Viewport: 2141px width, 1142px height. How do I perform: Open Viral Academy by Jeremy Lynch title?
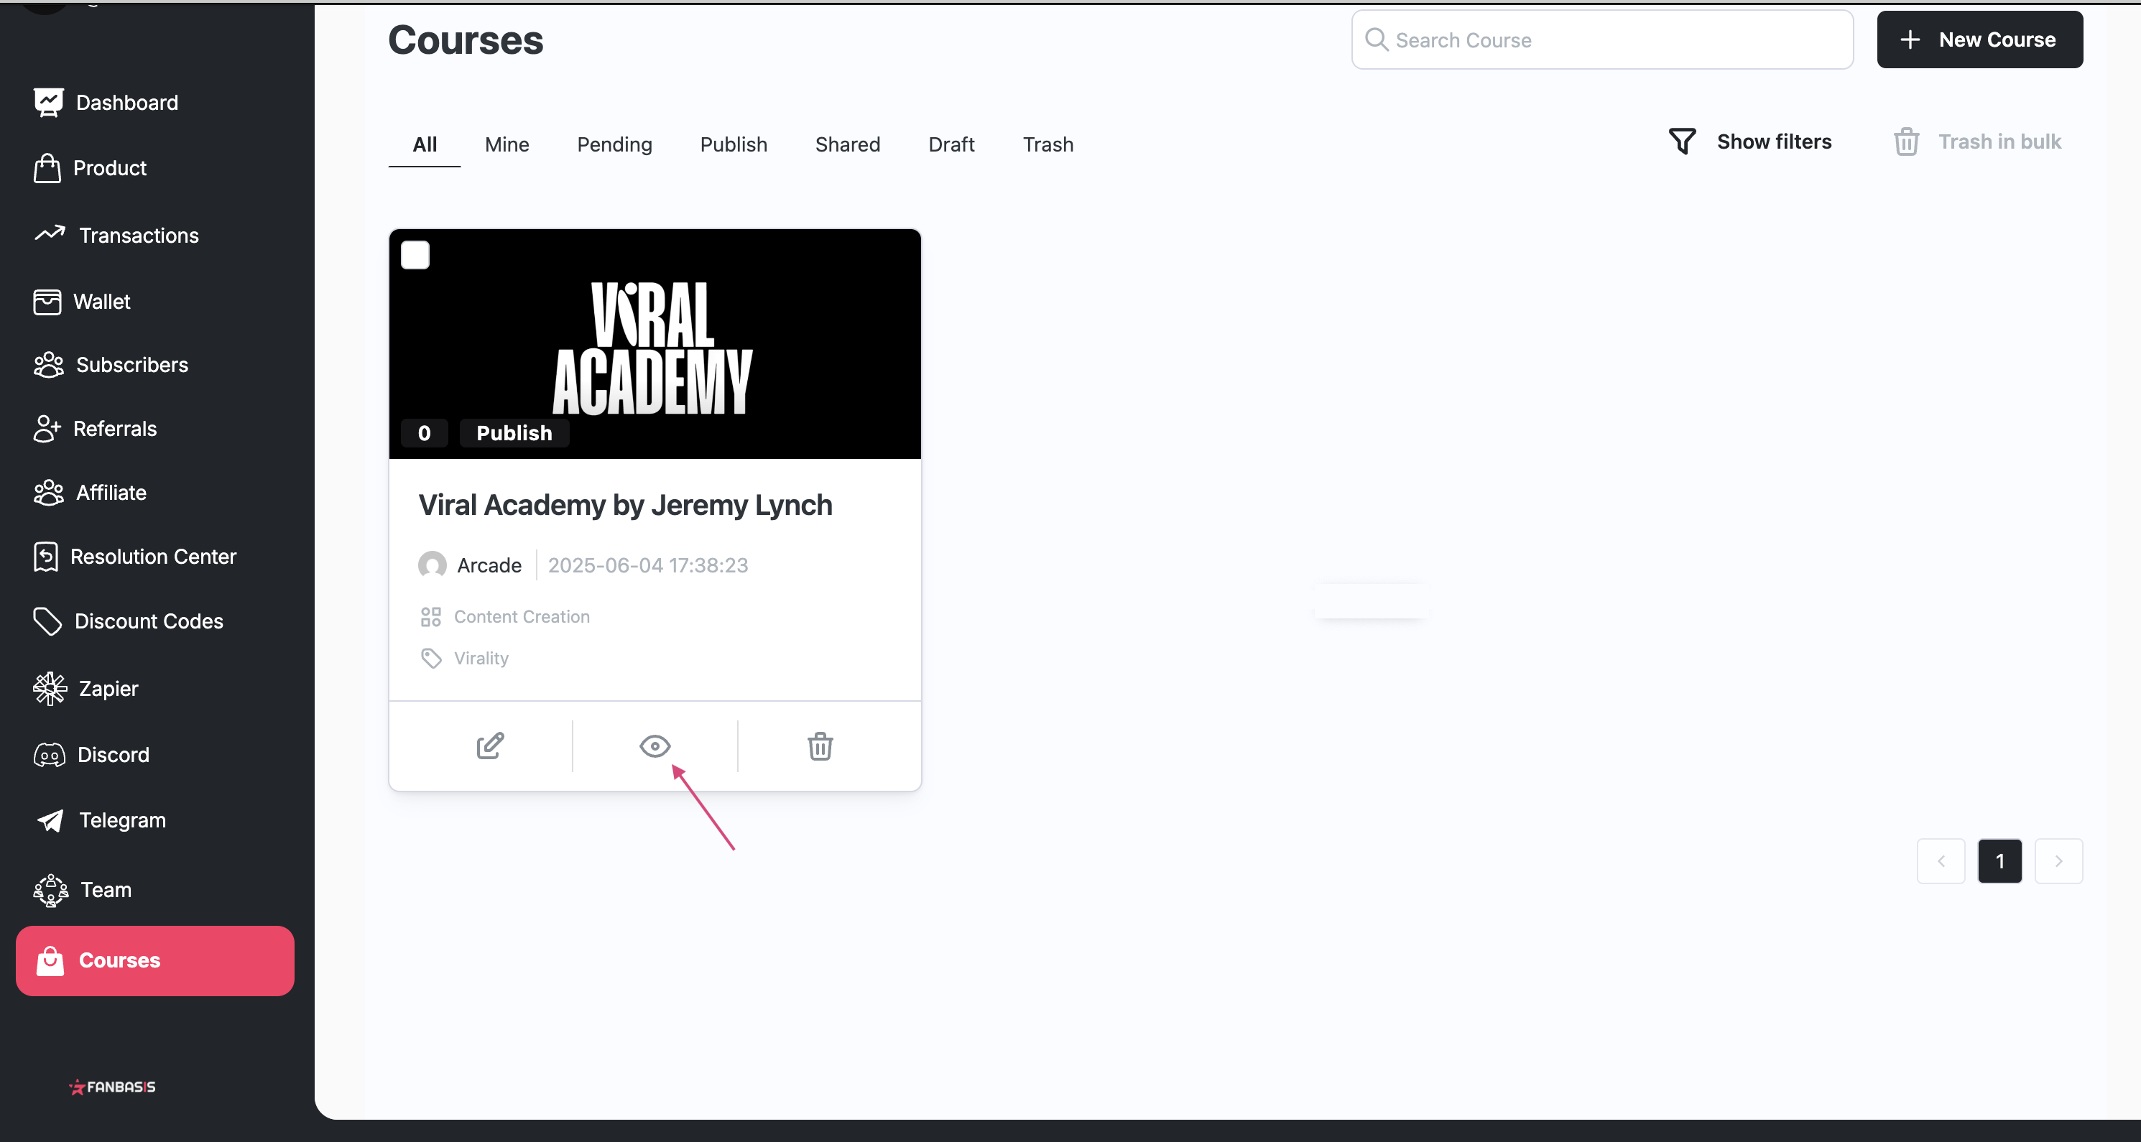tap(625, 504)
